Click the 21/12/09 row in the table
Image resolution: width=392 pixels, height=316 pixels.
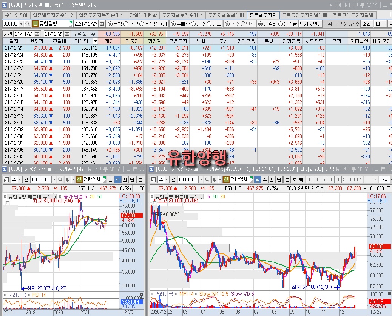(x=197, y=130)
